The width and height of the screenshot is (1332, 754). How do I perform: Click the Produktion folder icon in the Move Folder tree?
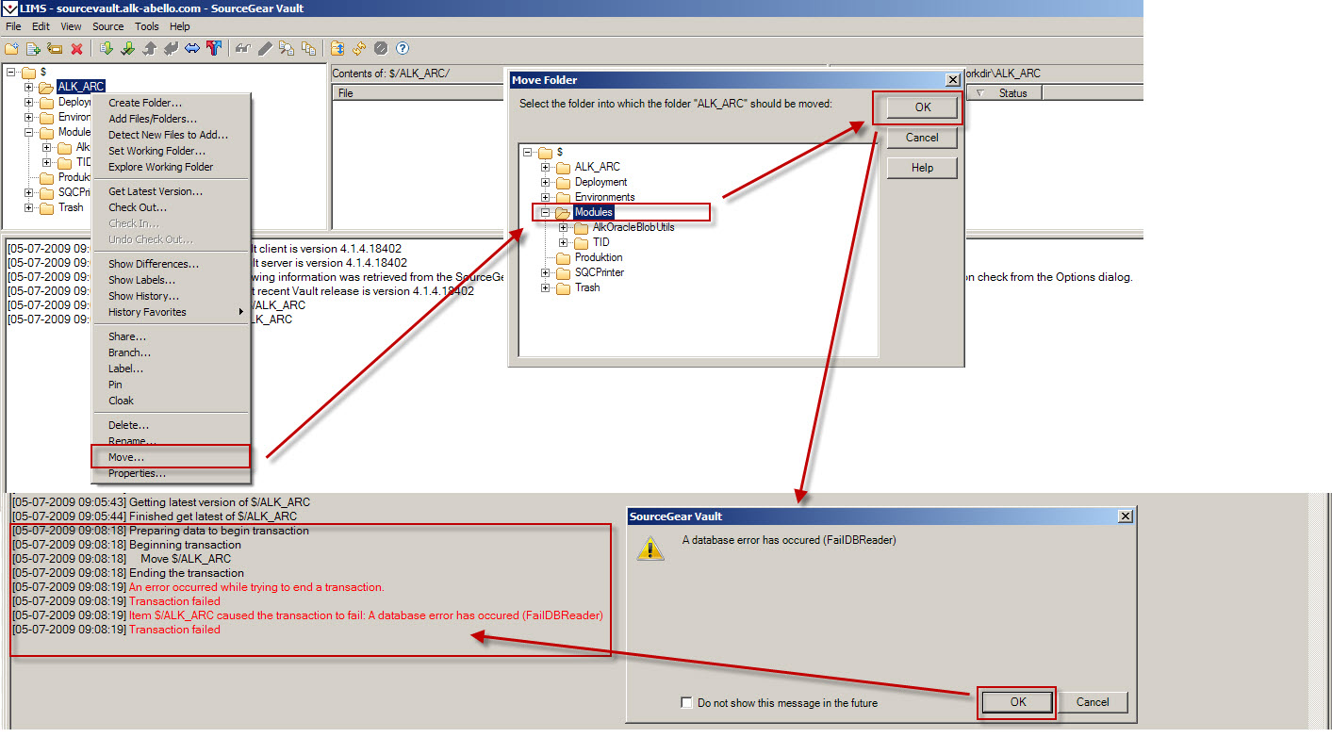564,257
